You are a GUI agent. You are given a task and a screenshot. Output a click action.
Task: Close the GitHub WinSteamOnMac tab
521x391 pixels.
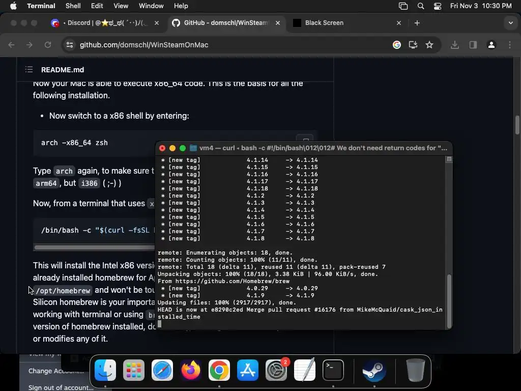click(278, 23)
